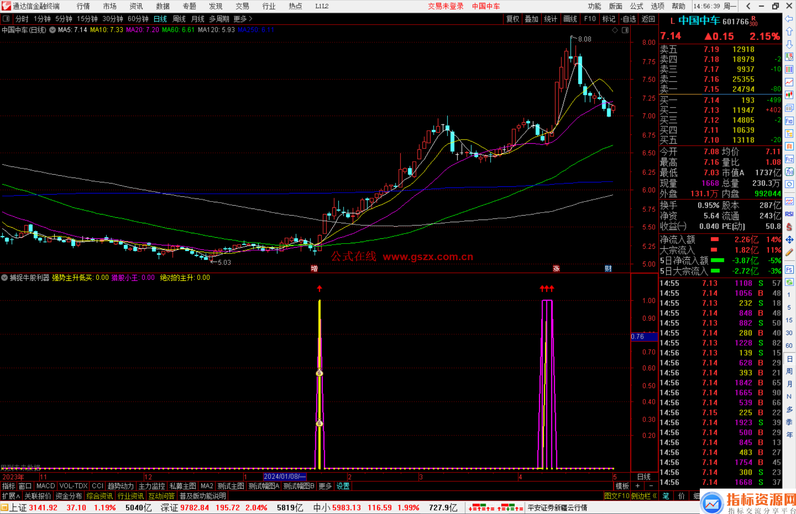Image resolution: width=796 pixels, height=514 pixels.
Task: Open the red trend line chart icon
Action: click(789, 82)
